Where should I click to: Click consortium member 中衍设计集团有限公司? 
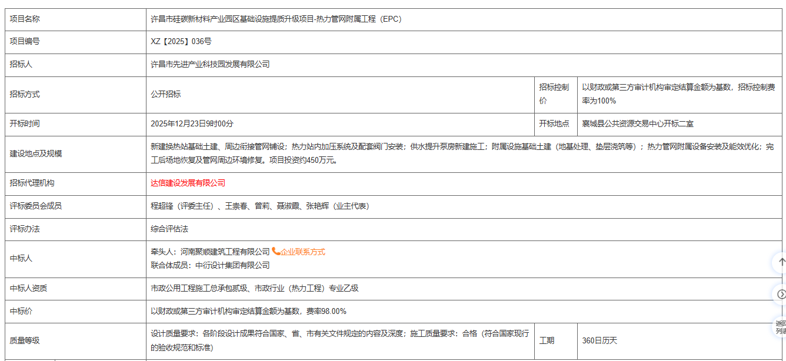point(231,265)
